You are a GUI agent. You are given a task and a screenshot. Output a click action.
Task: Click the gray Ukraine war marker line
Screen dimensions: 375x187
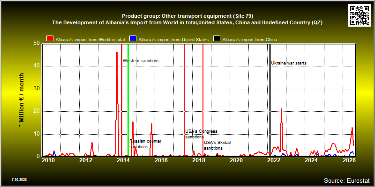point(270,100)
